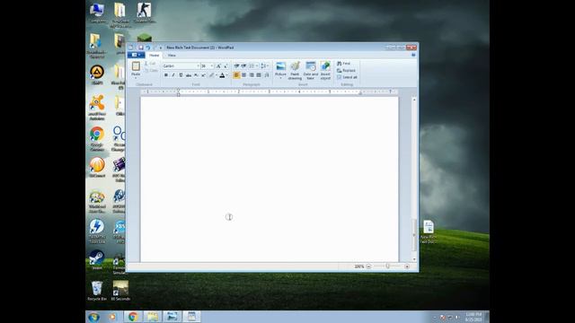Justify paragraph text
575x323 pixels.
coord(259,75)
